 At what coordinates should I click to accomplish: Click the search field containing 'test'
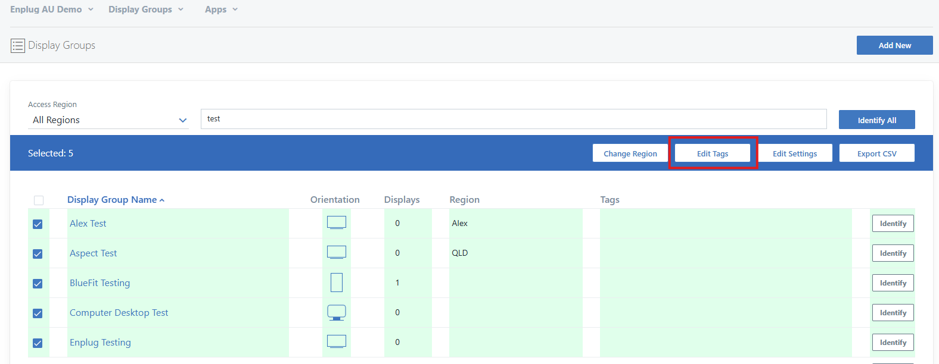pyautogui.click(x=513, y=119)
